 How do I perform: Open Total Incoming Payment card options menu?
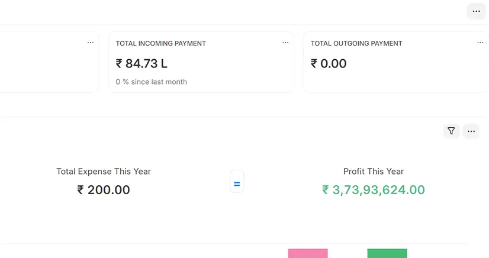(x=285, y=43)
